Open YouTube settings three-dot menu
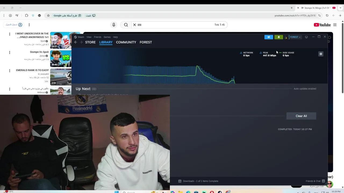This screenshot has height=193, width=344. [x=29, y=25]
